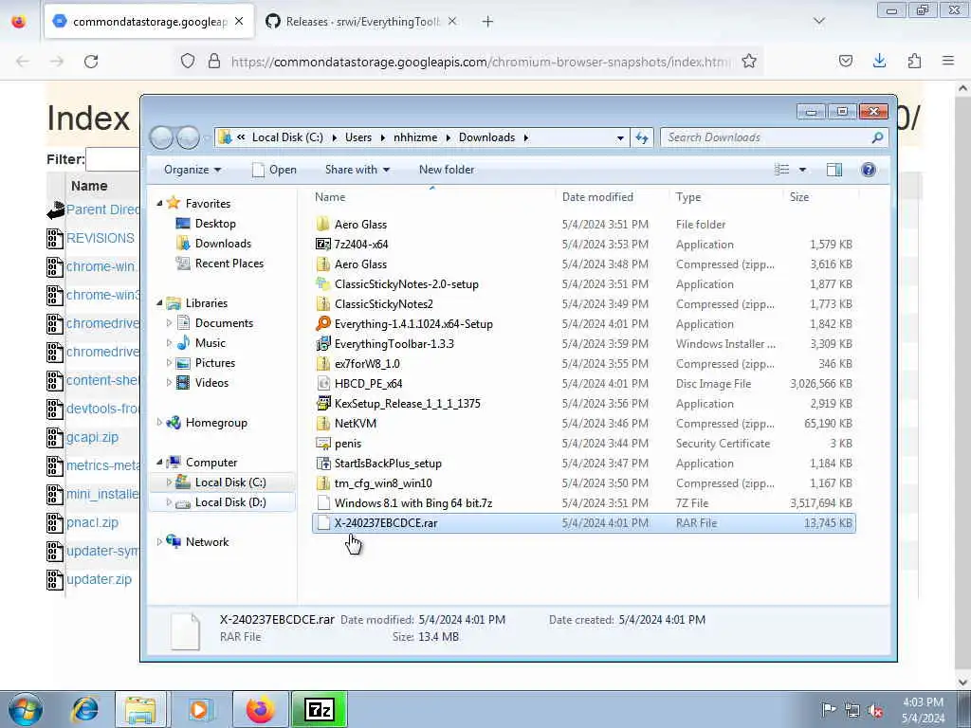
Task: Collapse the Favorites tree section
Action: click(159, 204)
